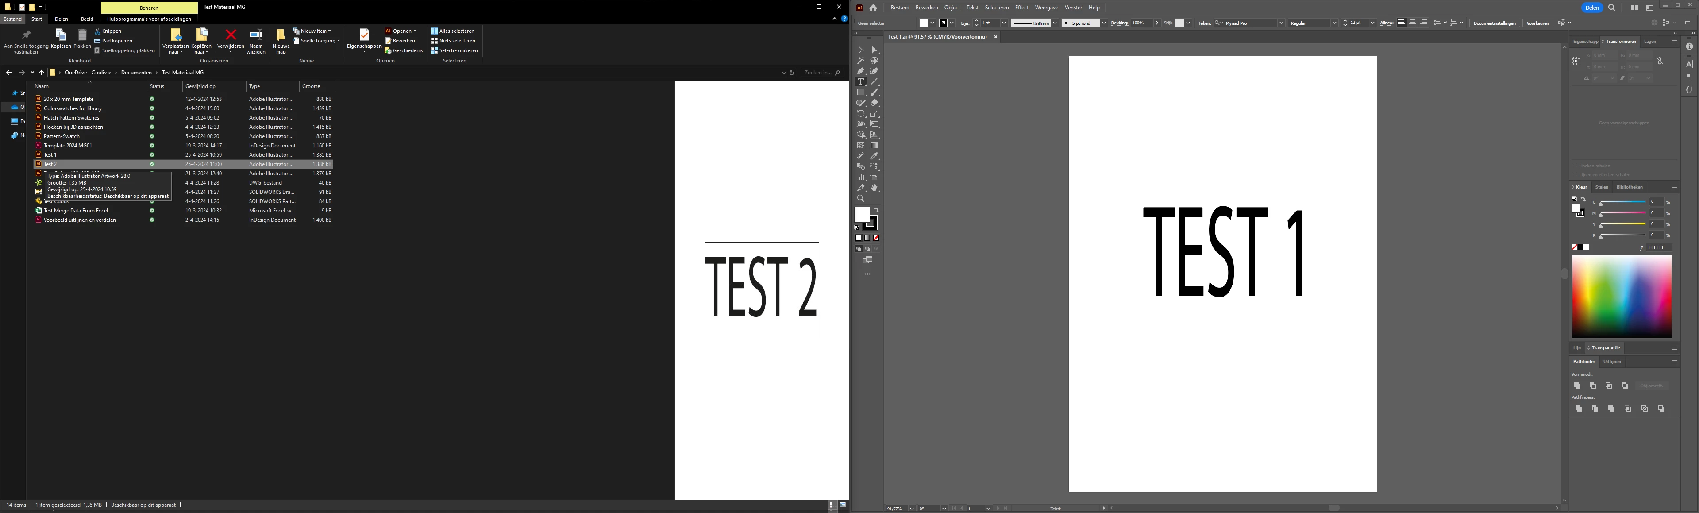
Task: Enable Hoeken schalen checkbox
Action: point(1575,166)
